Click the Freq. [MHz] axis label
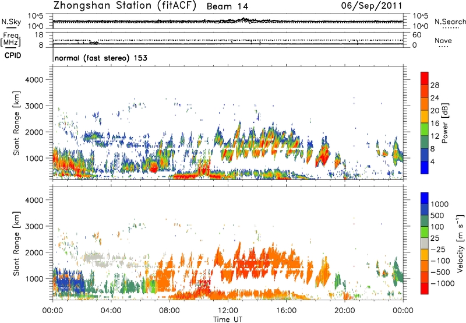Image resolution: width=466 pixels, height=323 pixels. coord(11,39)
